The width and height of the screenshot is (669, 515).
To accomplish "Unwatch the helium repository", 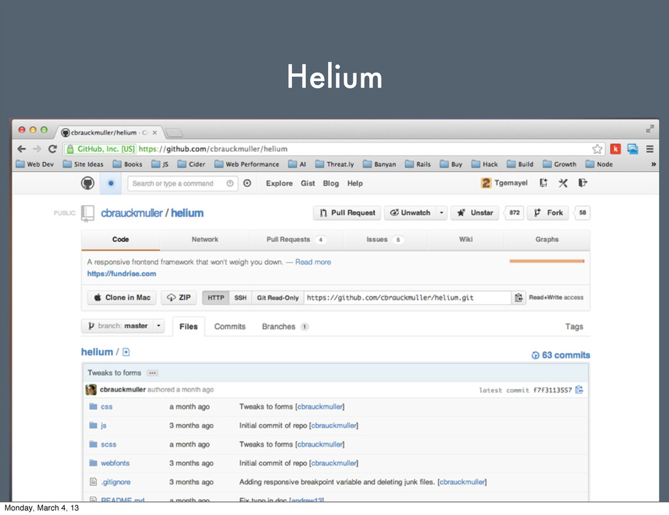I will click(410, 212).
